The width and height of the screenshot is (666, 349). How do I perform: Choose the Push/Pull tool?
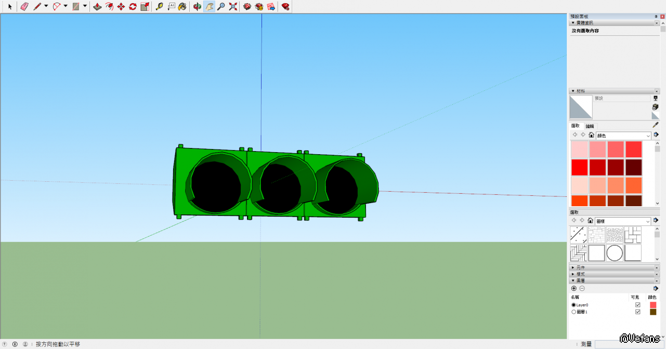click(x=97, y=7)
